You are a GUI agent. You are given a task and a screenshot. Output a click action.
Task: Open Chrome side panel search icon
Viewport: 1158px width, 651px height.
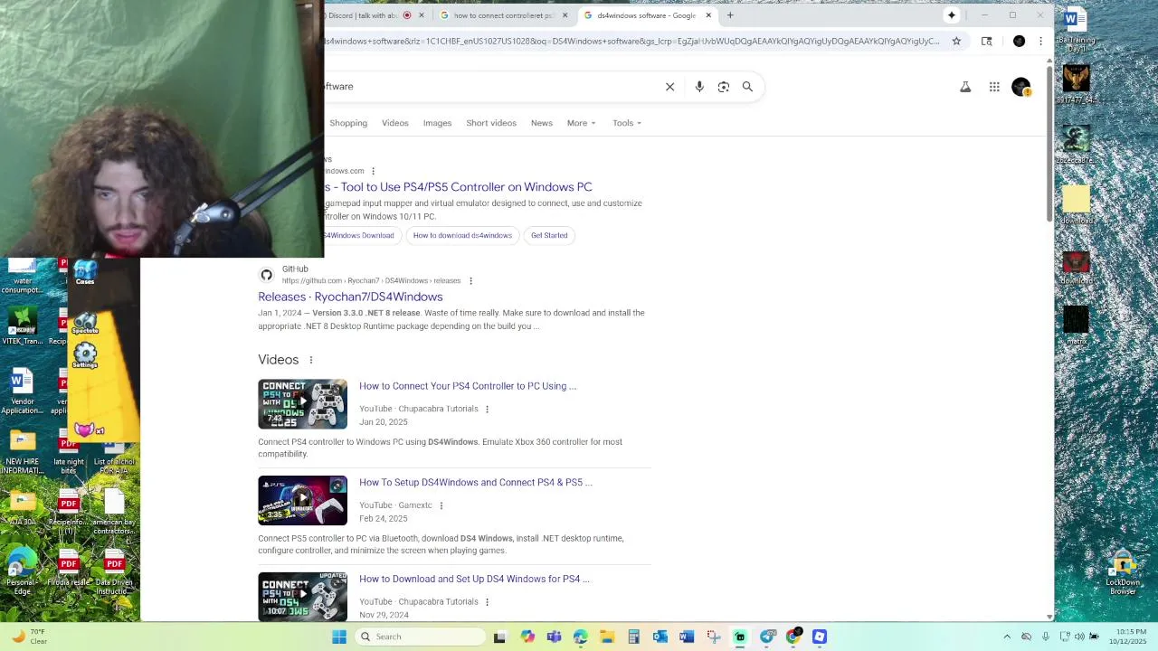986,41
